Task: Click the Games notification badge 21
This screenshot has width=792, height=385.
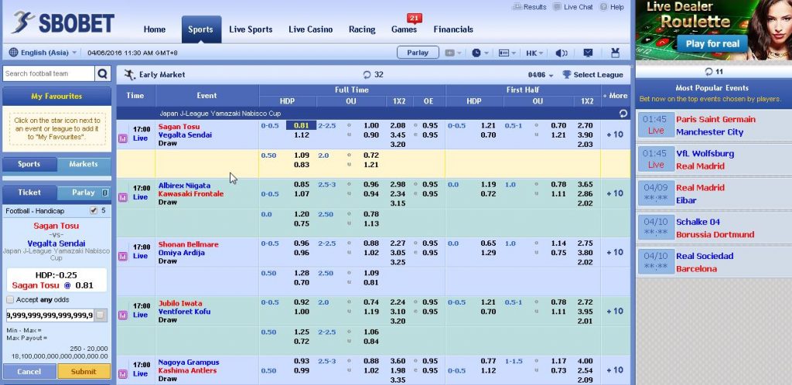Action: pos(415,19)
